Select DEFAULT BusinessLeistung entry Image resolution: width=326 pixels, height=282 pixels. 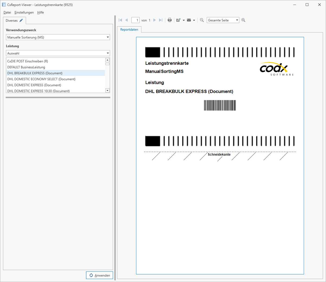(x=56, y=67)
